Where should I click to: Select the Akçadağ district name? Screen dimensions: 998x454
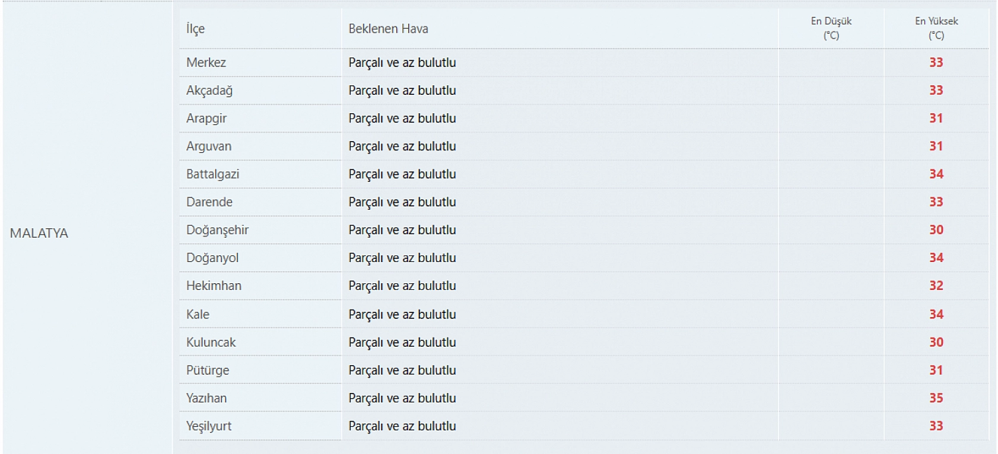click(x=209, y=90)
